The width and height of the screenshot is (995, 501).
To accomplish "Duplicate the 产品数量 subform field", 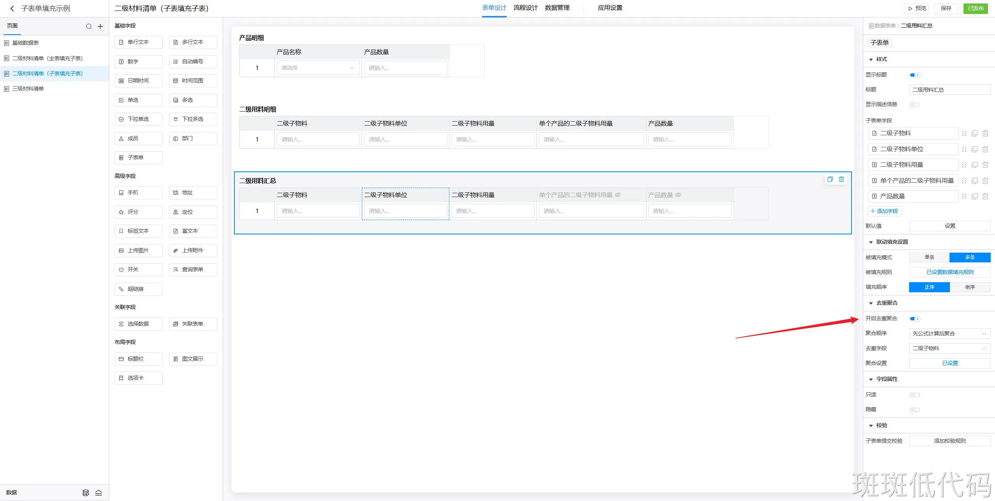I will click(975, 196).
